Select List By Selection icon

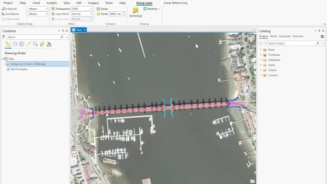pos(21,44)
